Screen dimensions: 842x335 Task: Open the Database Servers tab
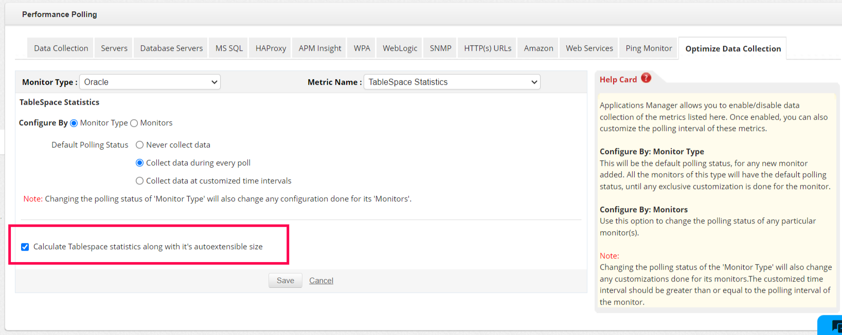[171, 48]
